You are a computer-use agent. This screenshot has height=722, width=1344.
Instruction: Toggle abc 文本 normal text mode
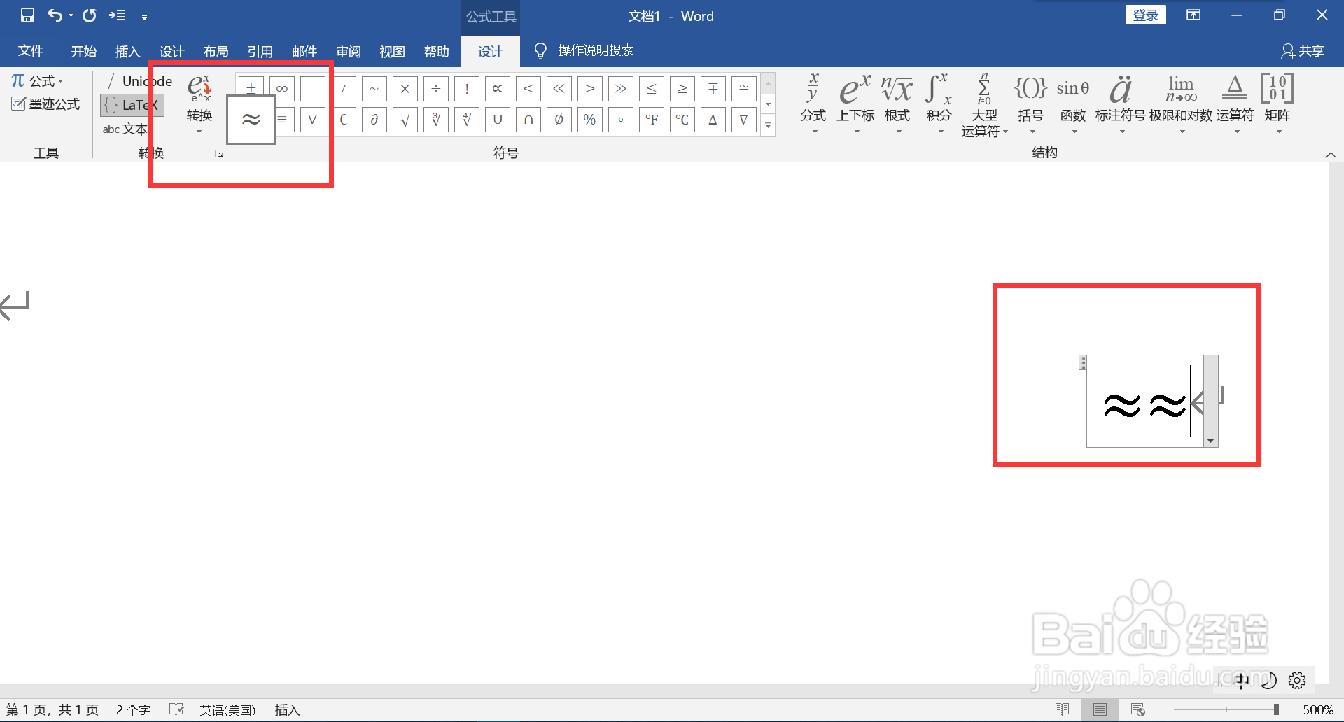click(125, 129)
